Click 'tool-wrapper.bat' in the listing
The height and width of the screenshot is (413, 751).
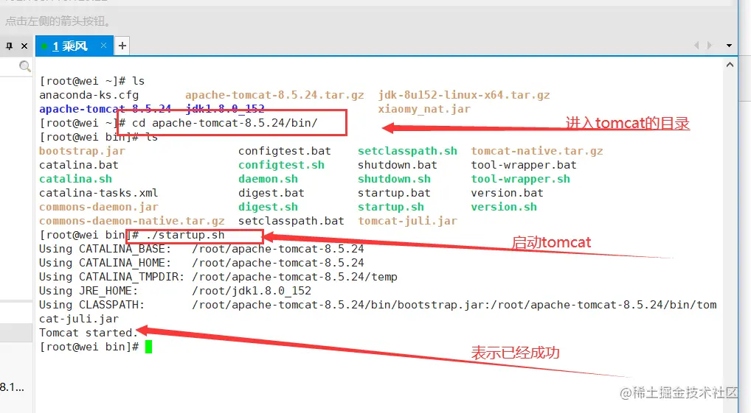click(x=524, y=165)
